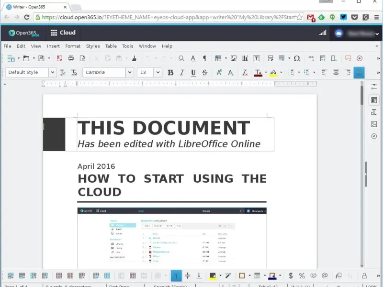Insert a text box icon
This screenshot has width=383, height=287.
(x=257, y=58)
